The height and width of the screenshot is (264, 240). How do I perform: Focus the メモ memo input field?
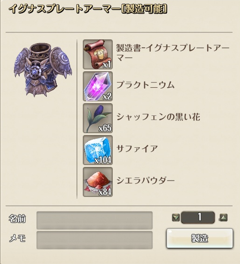tap(95, 240)
